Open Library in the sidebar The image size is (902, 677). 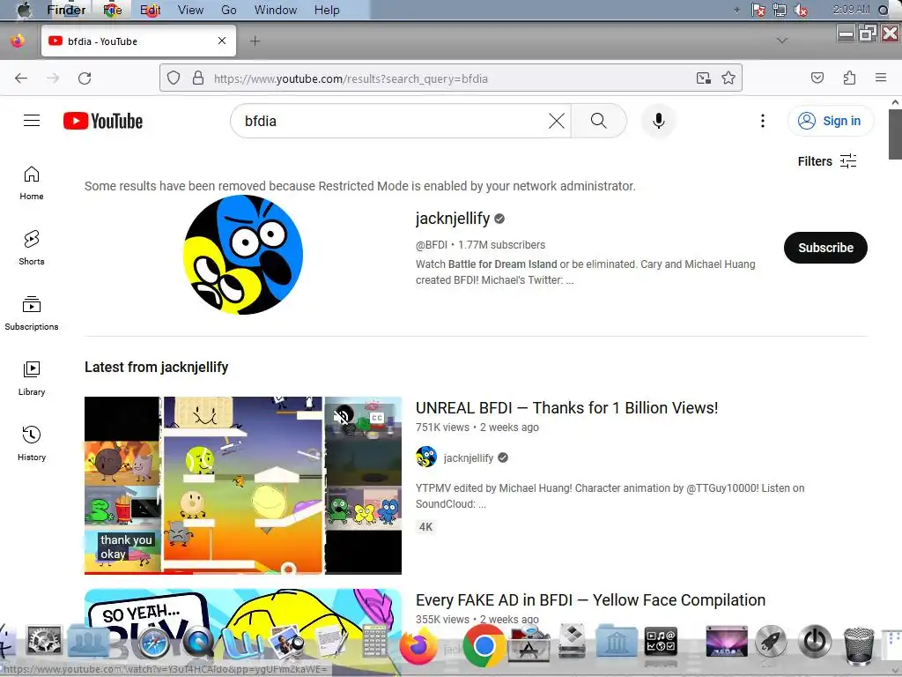32,378
